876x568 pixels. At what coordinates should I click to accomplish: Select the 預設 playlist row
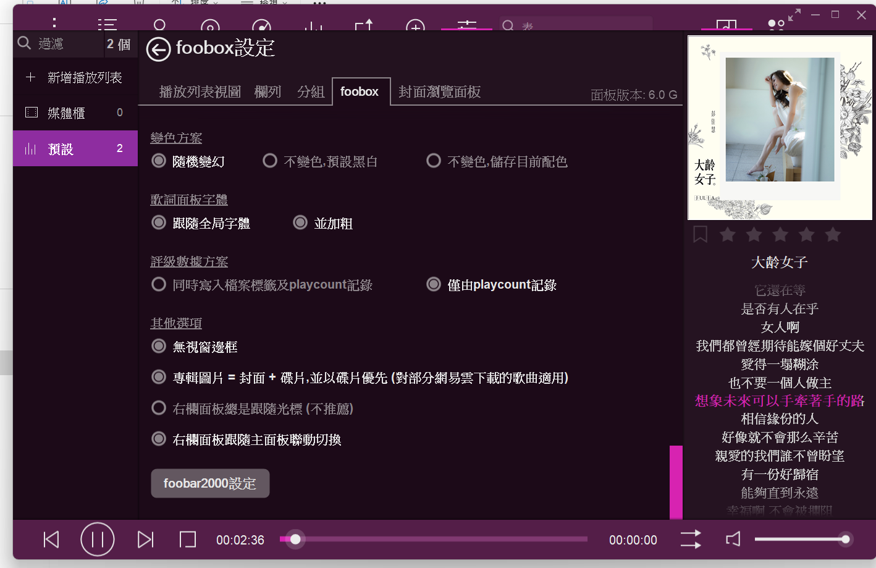click(x=75, y=148)
